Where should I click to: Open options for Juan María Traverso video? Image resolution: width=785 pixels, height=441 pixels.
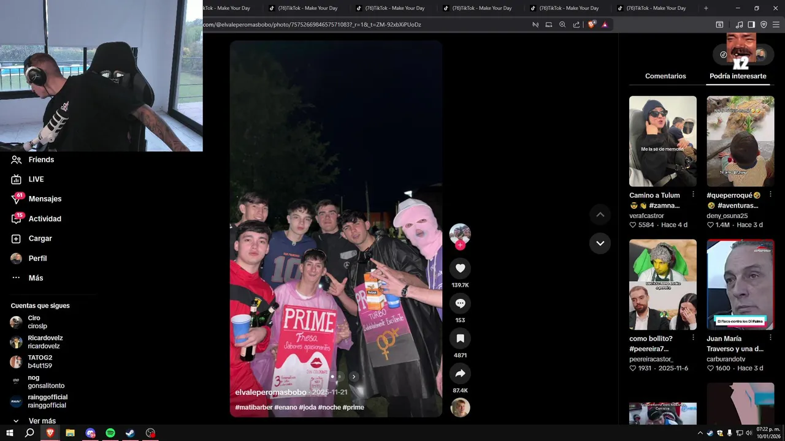click(770, 337)
